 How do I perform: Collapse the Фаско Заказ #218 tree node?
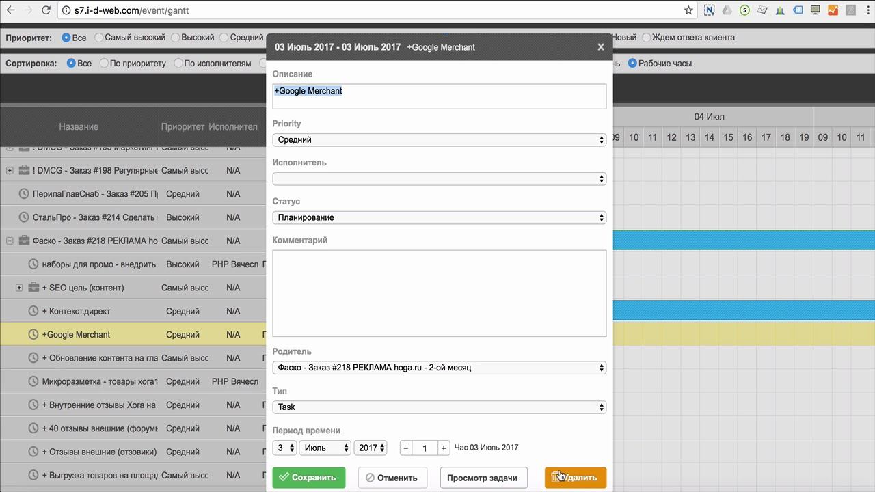(x=10, y=241)
